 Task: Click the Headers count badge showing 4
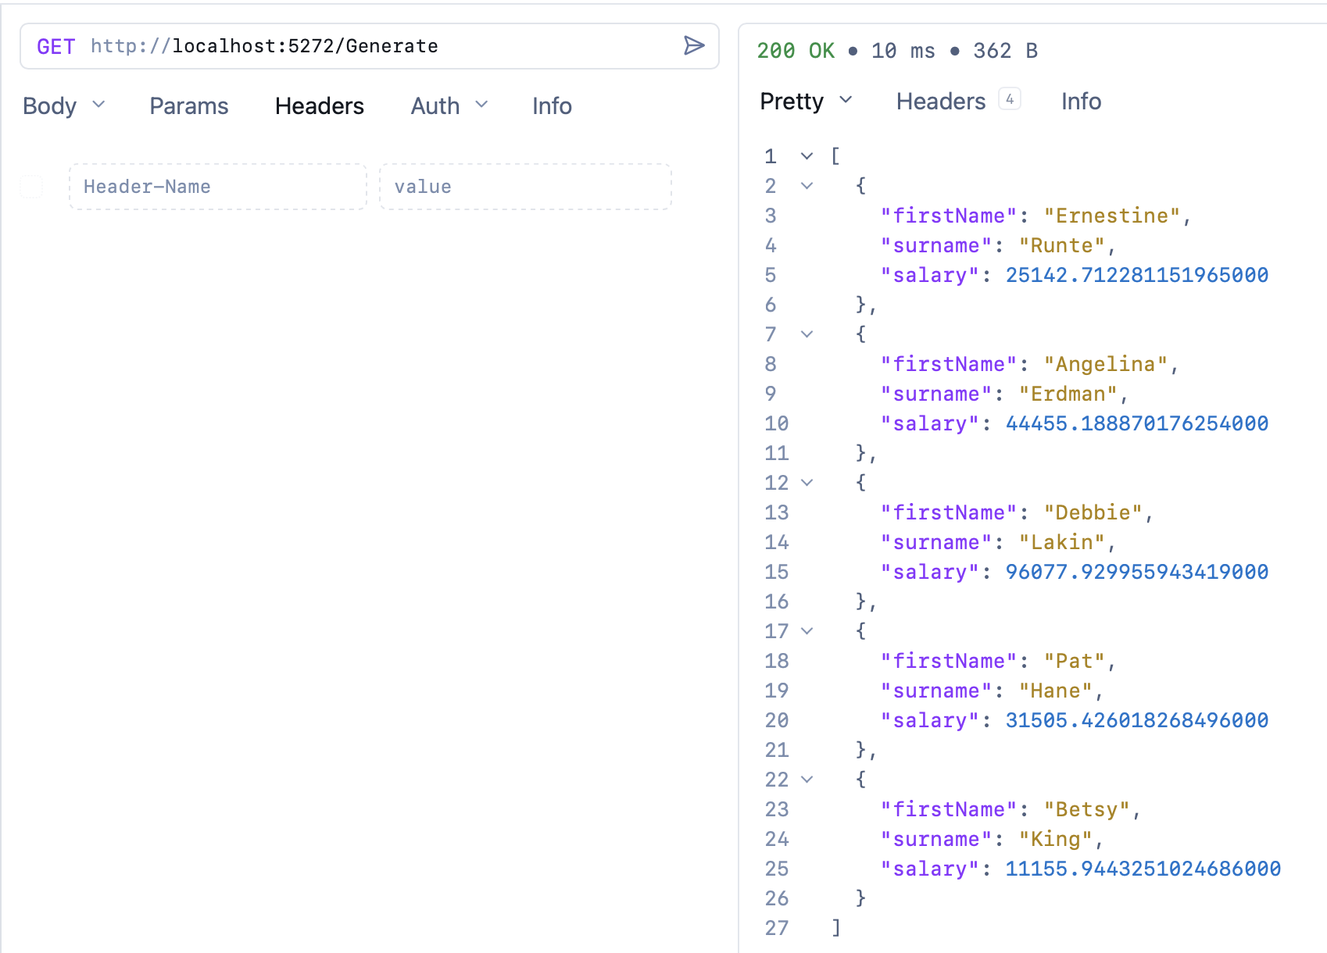tap(1010, 98)
